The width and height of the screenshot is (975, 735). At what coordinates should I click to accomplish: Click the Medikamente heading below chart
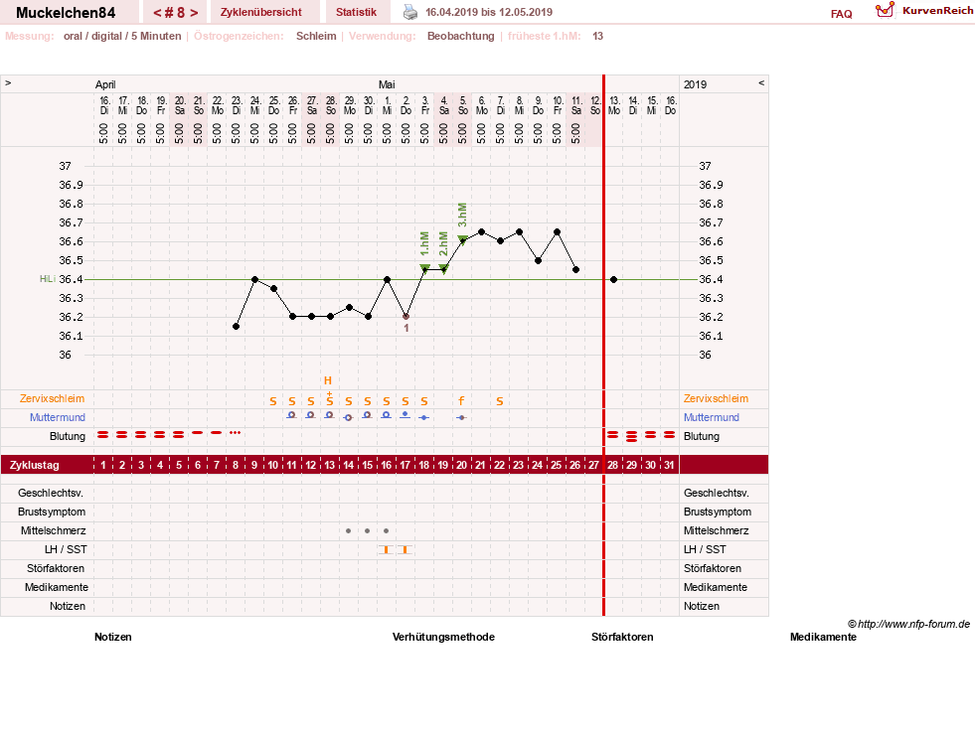click(823, 638)
